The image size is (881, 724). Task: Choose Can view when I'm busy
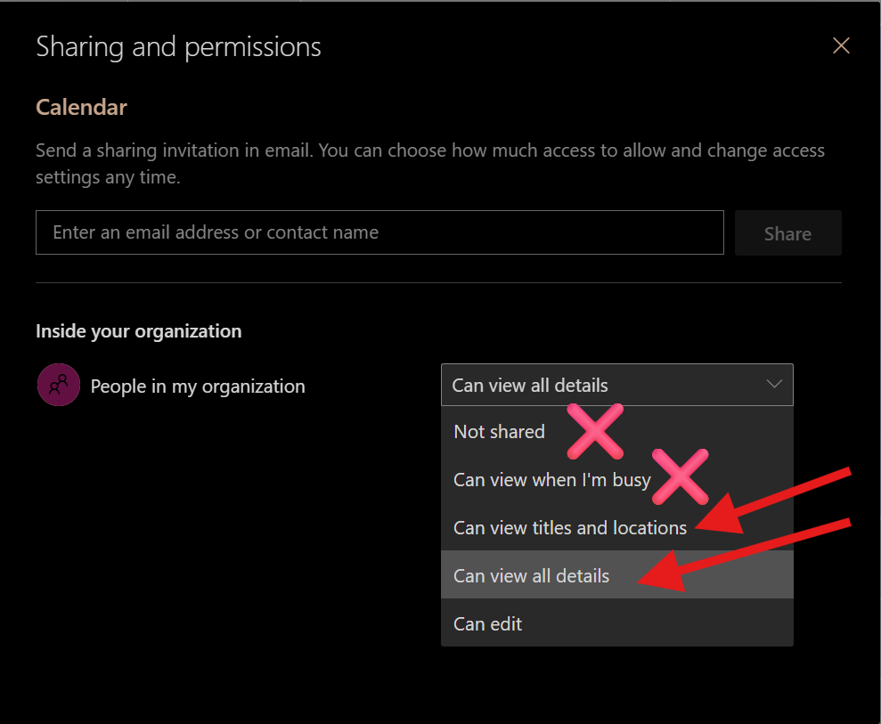[617, 480]
